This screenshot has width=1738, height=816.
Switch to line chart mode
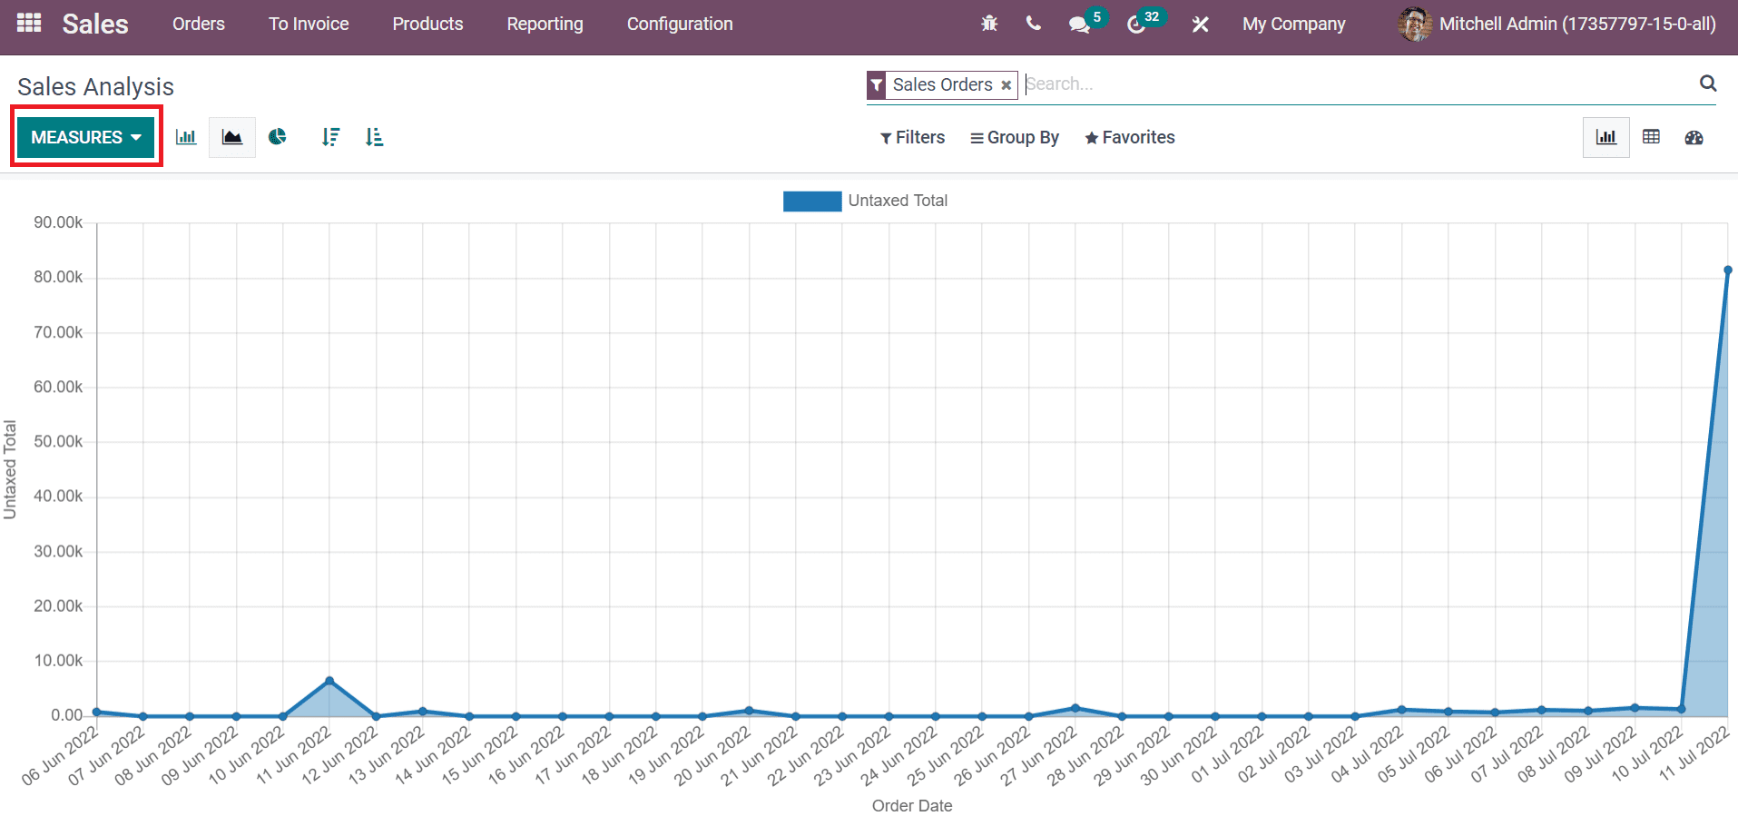[x=232, y=137]
